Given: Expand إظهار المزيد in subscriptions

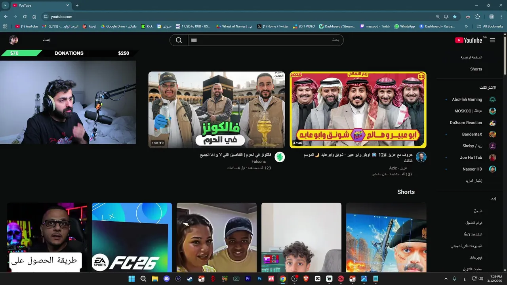Looking at the screenshot, I should pos(474,180).
